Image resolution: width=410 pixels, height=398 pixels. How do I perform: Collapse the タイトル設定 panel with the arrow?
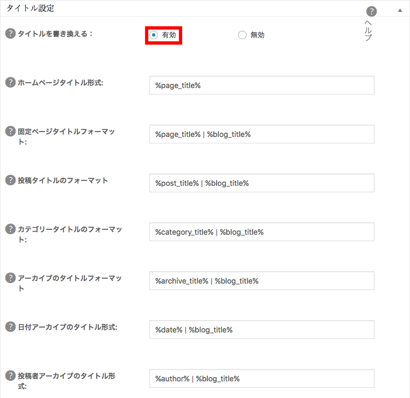400,10
